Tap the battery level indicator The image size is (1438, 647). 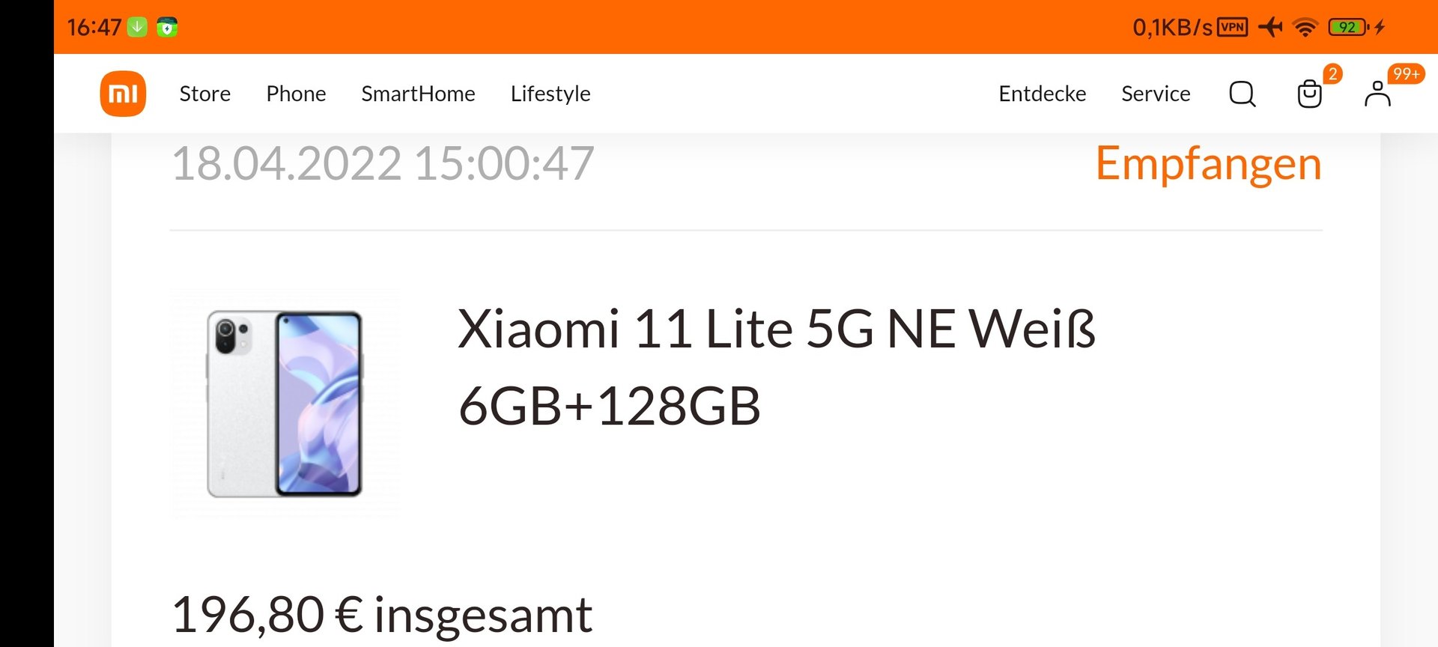tap(1348, 28)
